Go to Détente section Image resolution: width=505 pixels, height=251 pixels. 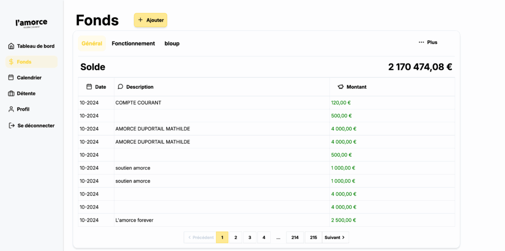26,93
